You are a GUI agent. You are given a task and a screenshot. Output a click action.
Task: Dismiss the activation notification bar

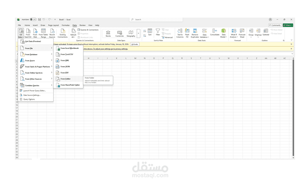[x=291, y=44]
